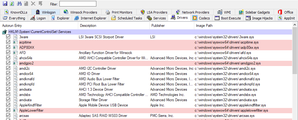Image resolution: width=298 pixels, height=120 pixels.
Task: Open the Winsock Providers tab
Action: 81,12
